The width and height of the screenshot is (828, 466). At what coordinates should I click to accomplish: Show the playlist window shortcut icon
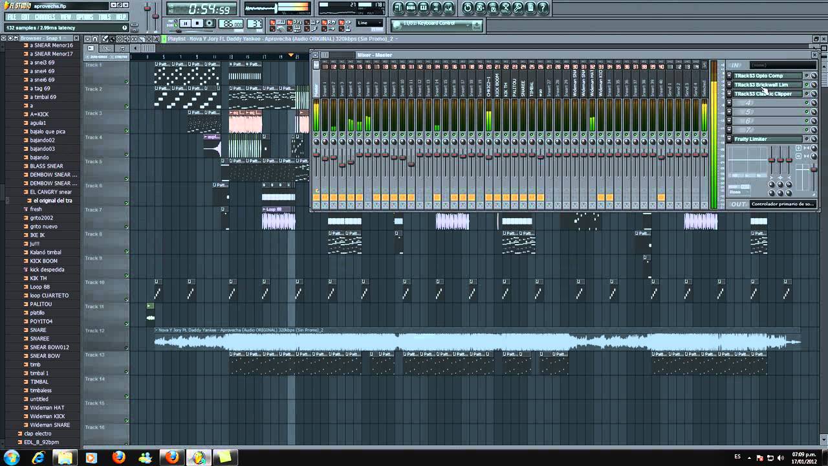click(x=398, y=8)
